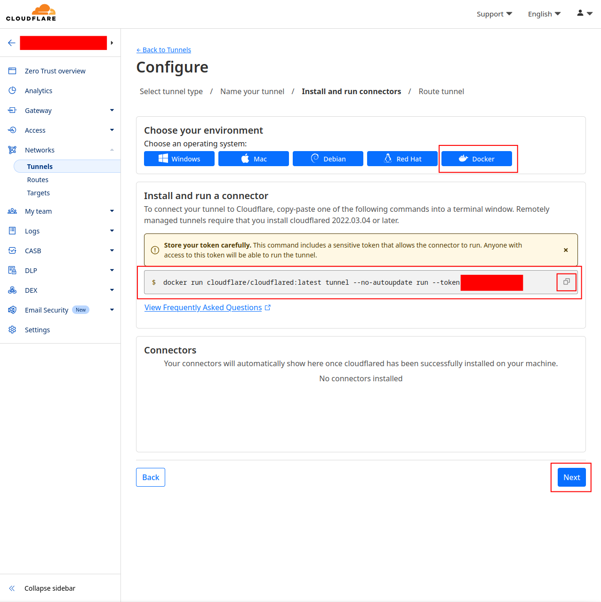Image resolution: width=601 pixels, height=602 pixels.
Task: Open Targets in the Networks submenu
Action: 38,193
